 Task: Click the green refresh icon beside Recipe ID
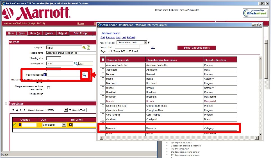[x=88, y=47]
